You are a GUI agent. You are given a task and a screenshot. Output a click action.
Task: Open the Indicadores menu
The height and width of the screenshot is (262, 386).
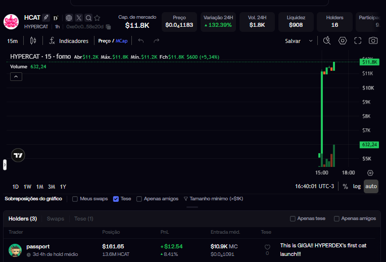pyautogui.click(x=74, y=41)
